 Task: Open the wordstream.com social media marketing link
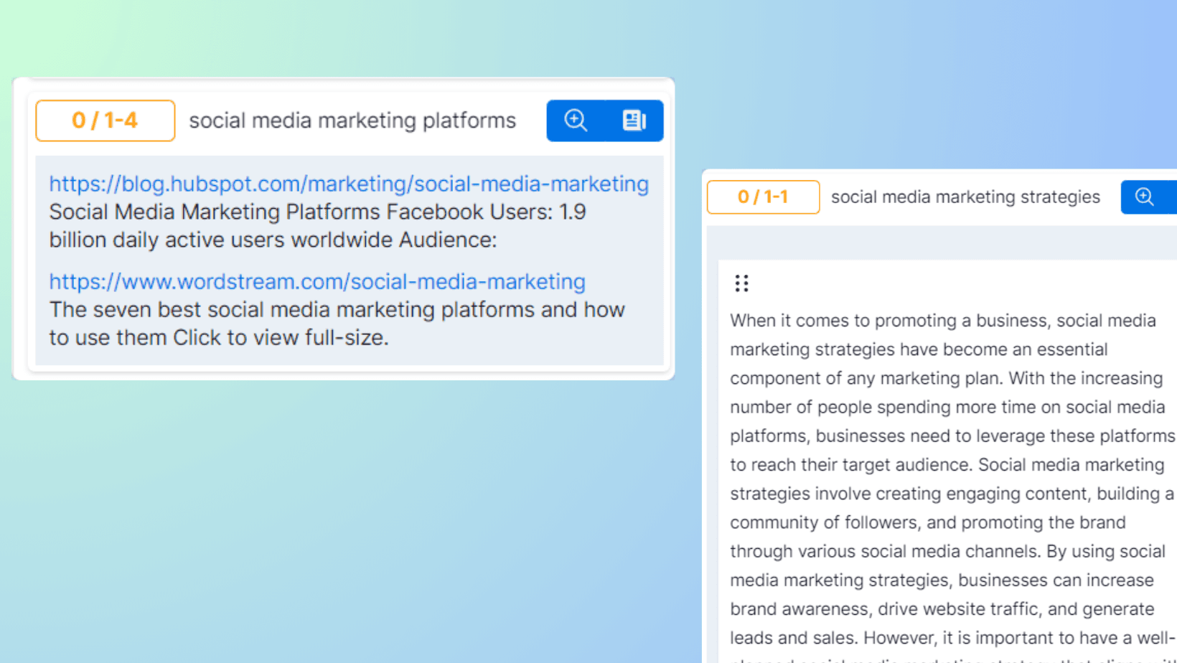[x=317, y=281]
